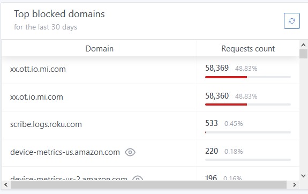The image size is (308, 194).
Task: Open the xx.ott.io.mi.com domain entry
Action: pyautogui.click(x=38, y=69)
